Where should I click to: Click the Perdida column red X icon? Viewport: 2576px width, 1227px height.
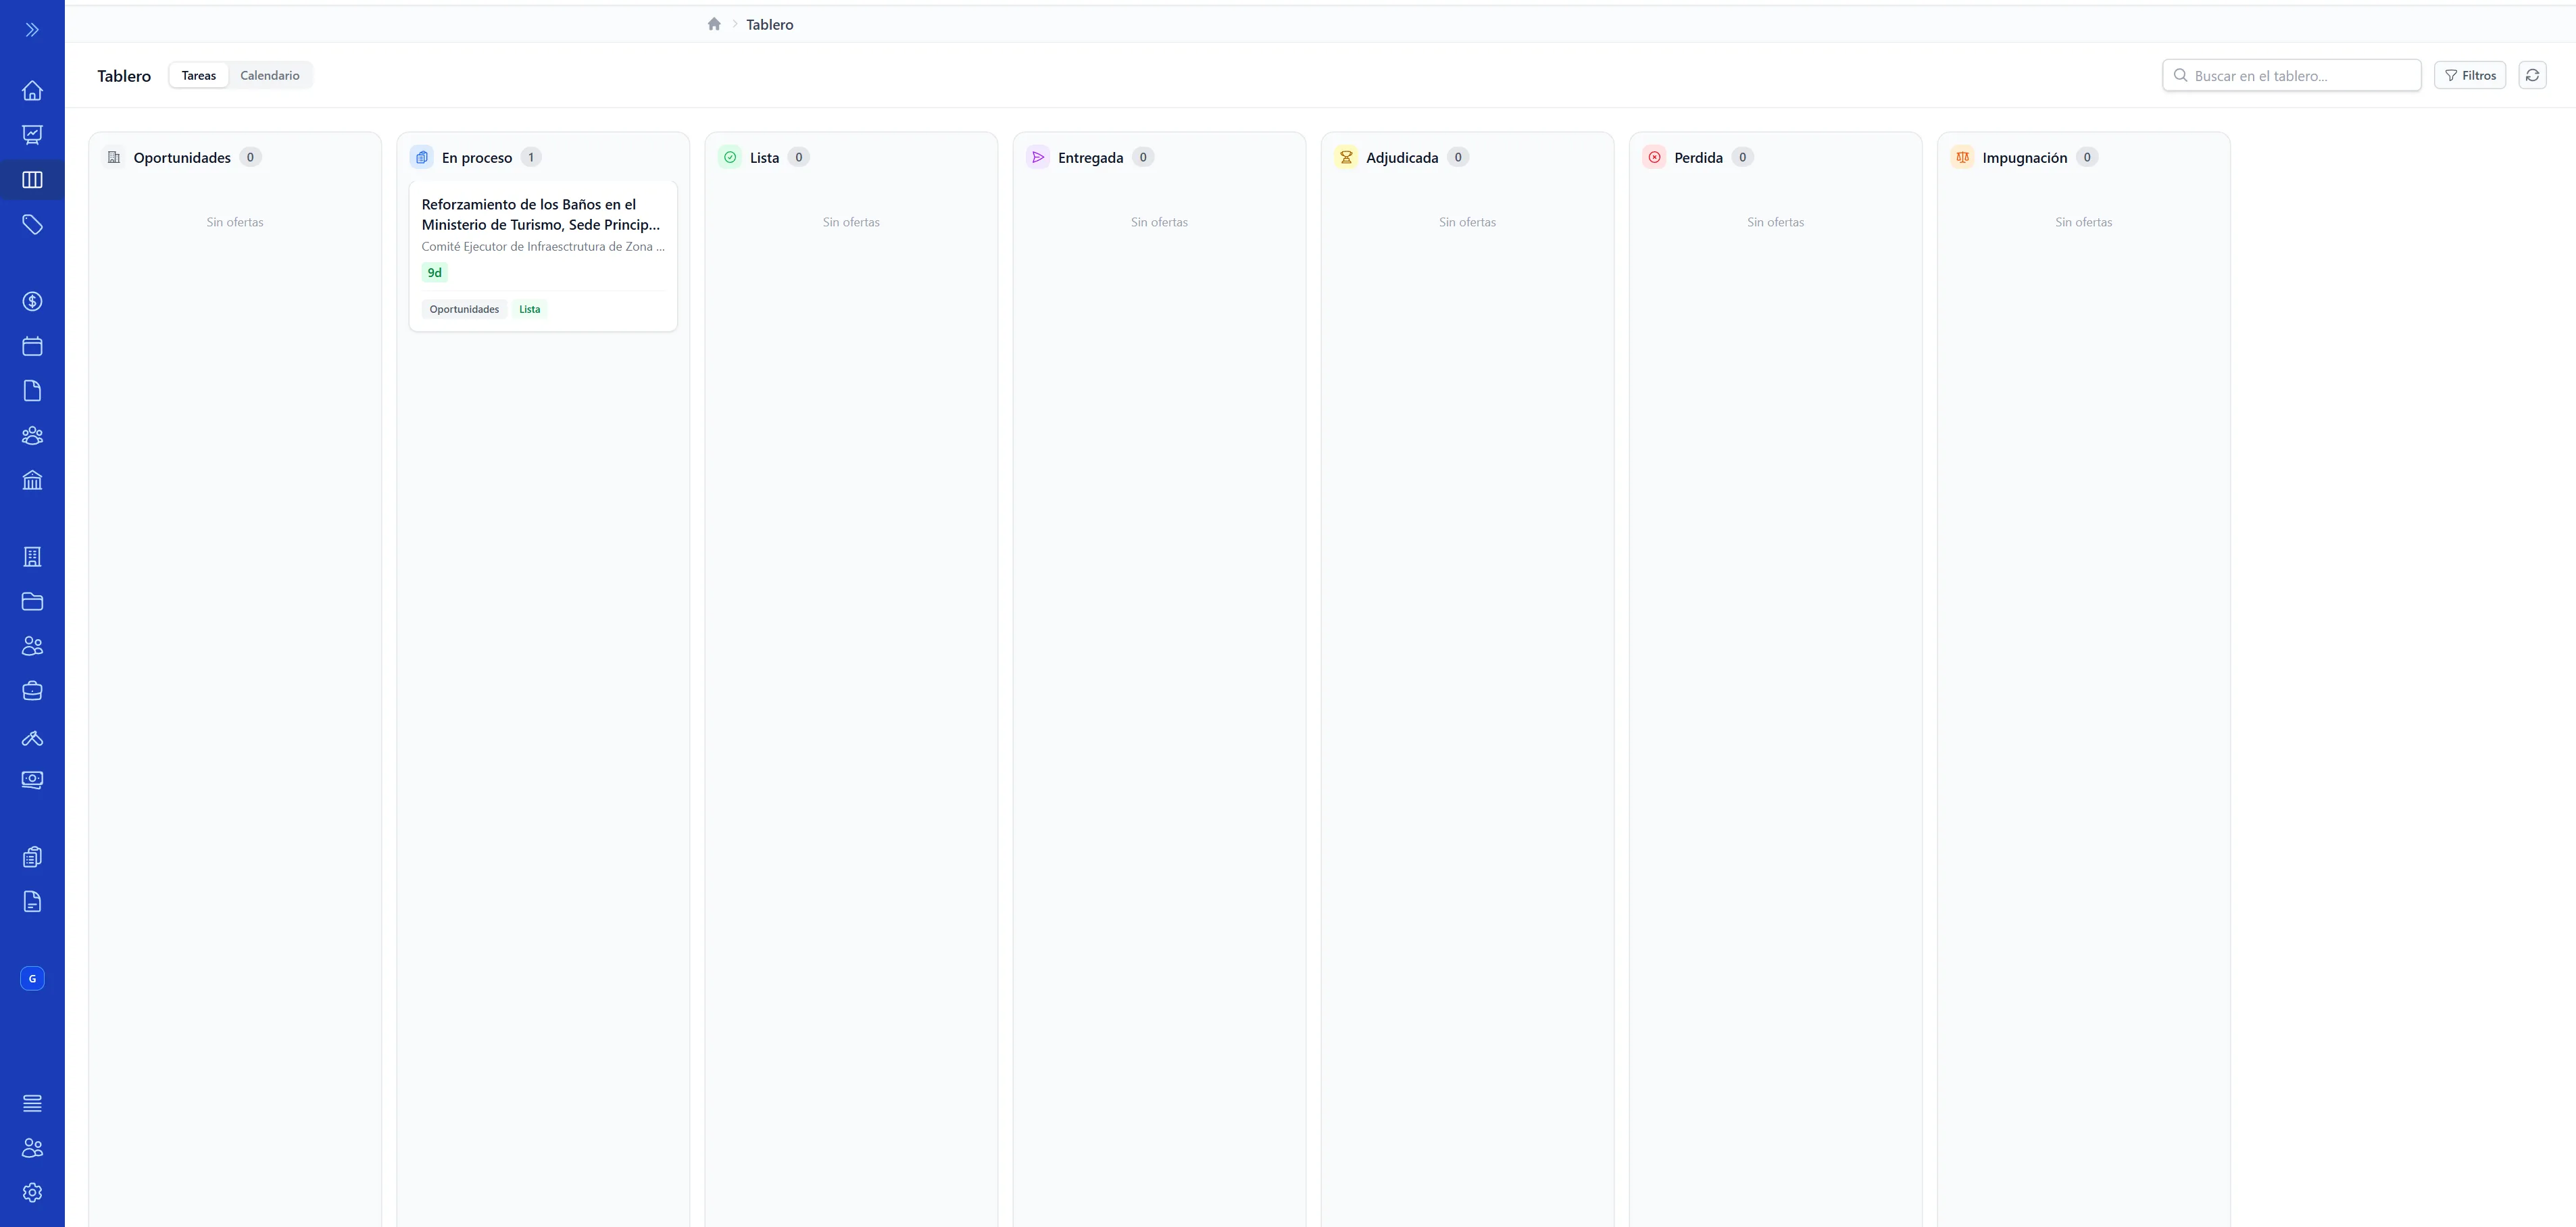(1654, 157)
